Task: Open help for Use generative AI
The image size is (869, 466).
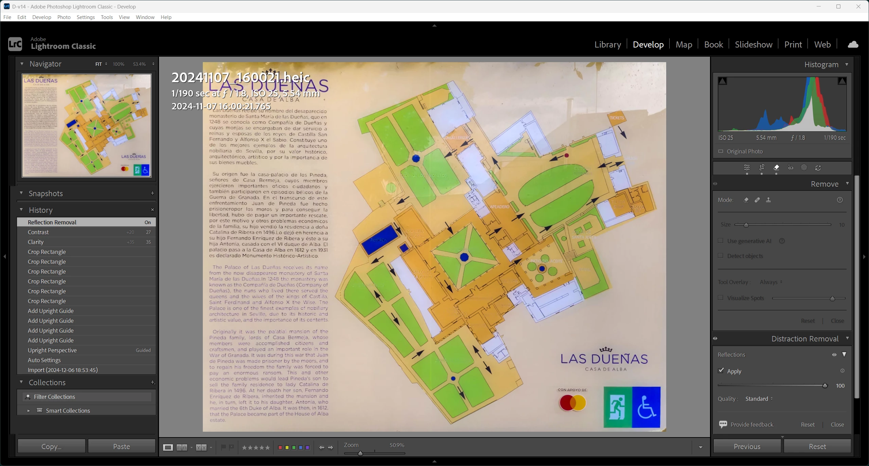Action: pyautogui.click(x=782, y=241)
